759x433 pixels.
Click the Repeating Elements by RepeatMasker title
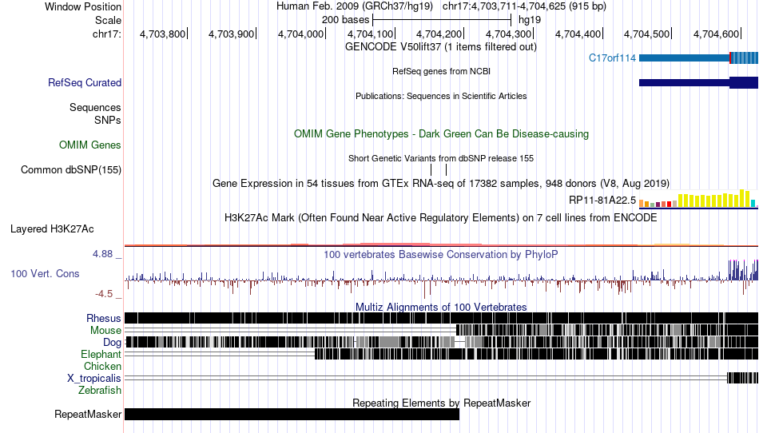(x=441, y=403)
